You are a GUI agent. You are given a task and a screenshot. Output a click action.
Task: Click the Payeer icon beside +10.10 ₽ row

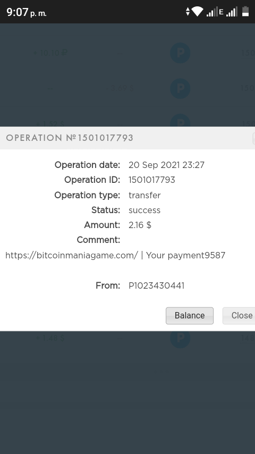tap(180, 53)
